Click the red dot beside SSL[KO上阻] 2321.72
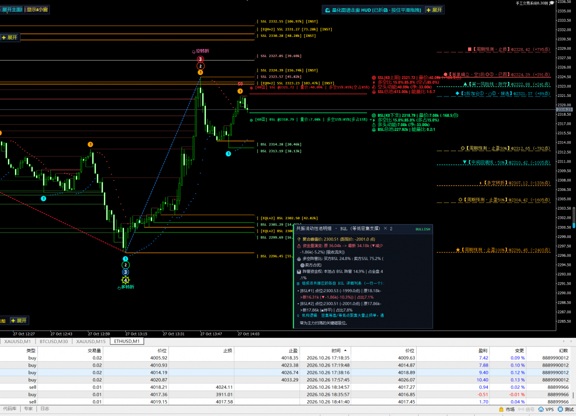Screen dimensions: 576x416 pyautogui.click(x=374, y=77)
